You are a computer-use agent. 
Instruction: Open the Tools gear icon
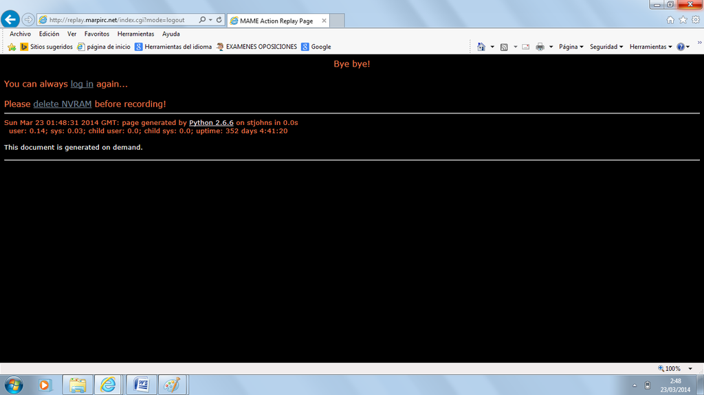pyautogui.click(x=696, y=20)
